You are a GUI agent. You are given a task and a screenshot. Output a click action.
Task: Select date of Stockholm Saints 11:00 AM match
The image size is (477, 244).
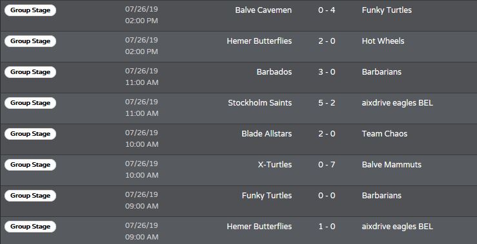point(141,102)
